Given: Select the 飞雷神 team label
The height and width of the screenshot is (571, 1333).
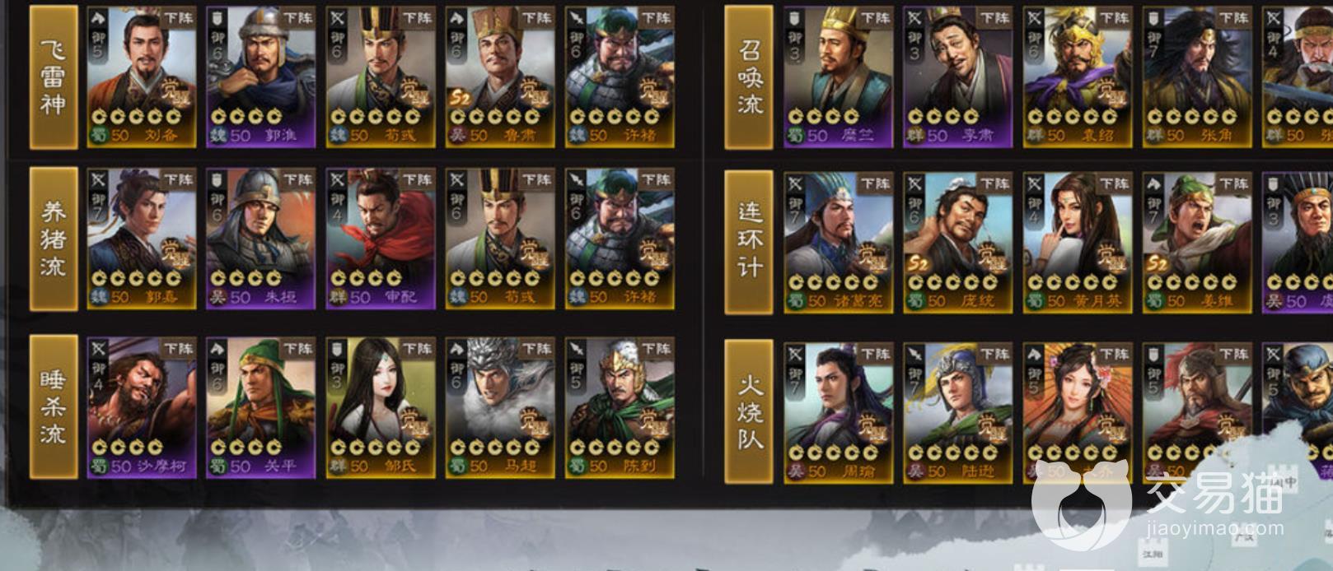Looking at the screenshot, I should point(54,77).
